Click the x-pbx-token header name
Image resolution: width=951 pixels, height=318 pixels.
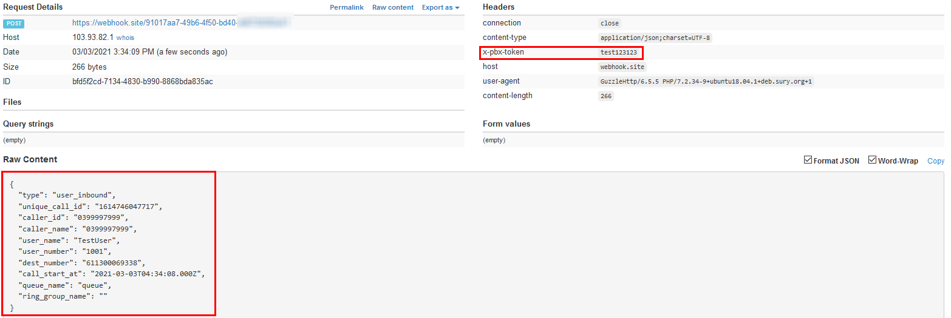coord(503,52)
